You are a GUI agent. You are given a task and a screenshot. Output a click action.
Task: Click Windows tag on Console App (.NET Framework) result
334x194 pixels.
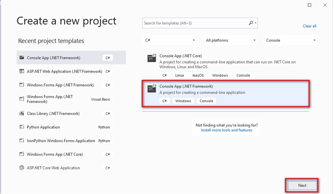(x=183, y=101)
